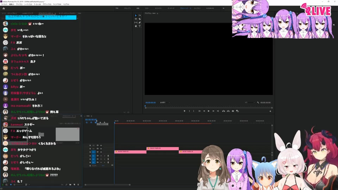The height and width of the screenshot is (190, 338).
Task: Open the Clip menu
Action: tap(19, 4)
